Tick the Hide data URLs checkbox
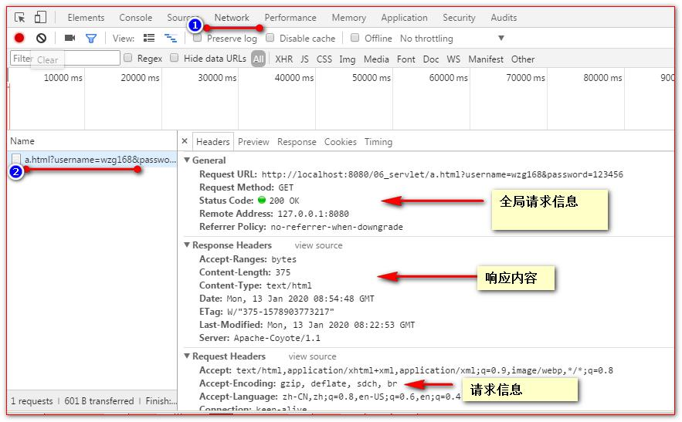Screen dimensions: 682x422 point(174,58)
